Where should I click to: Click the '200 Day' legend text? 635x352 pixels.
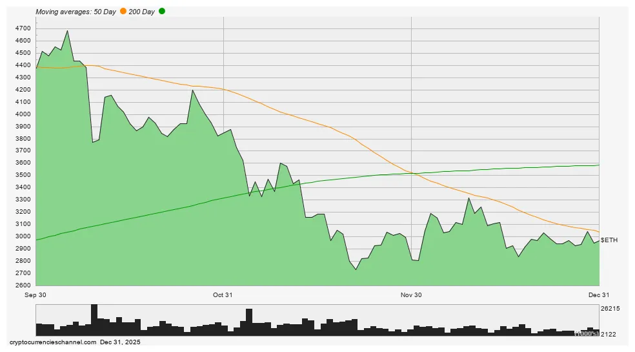coord(142,12)
